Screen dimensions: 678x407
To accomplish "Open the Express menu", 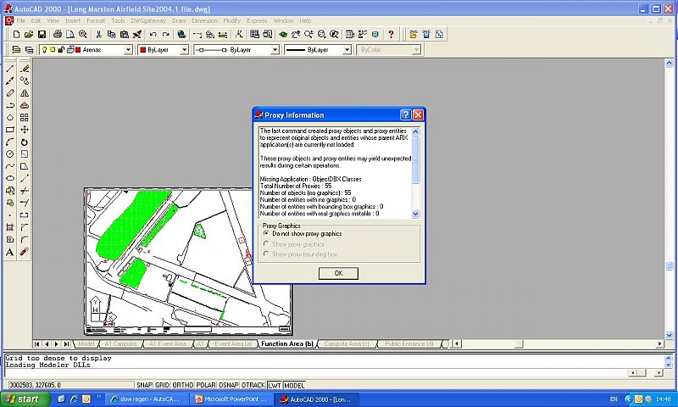I will coord(257,20).
